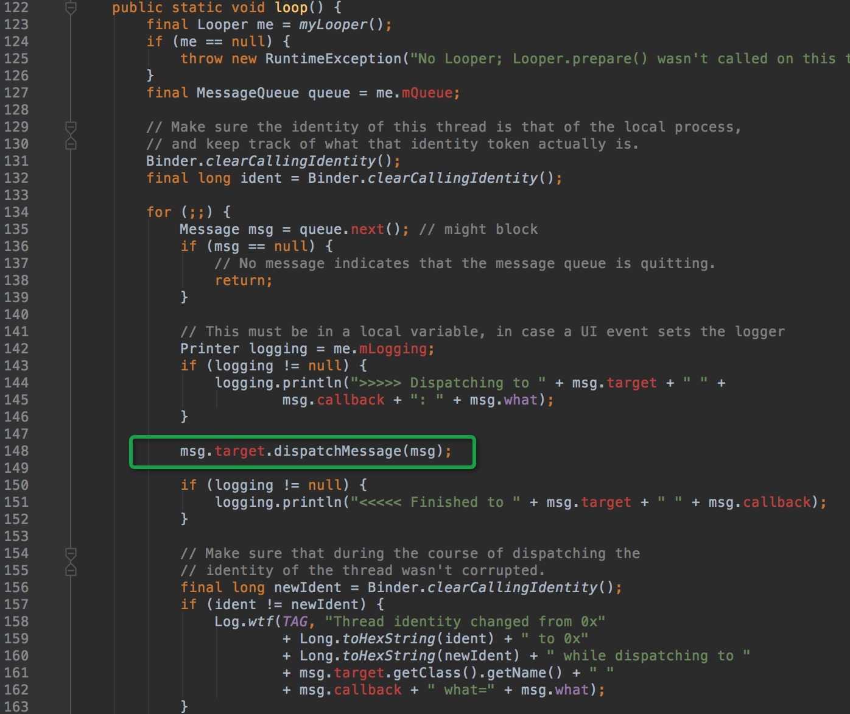The image size is (850, 714).
Task: Click '<<<<< Finished to' string literal
Action: tap(435, 503)
